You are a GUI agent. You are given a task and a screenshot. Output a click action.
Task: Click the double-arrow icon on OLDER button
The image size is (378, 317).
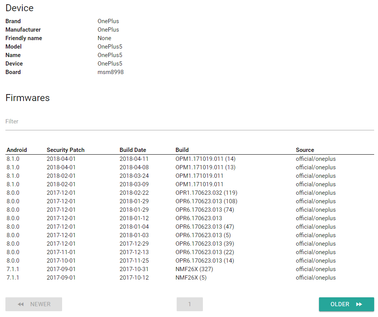tap(359, 304)
